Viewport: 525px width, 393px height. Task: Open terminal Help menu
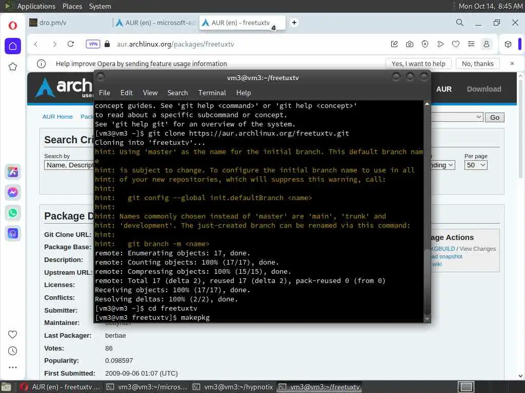pos(244,93)
